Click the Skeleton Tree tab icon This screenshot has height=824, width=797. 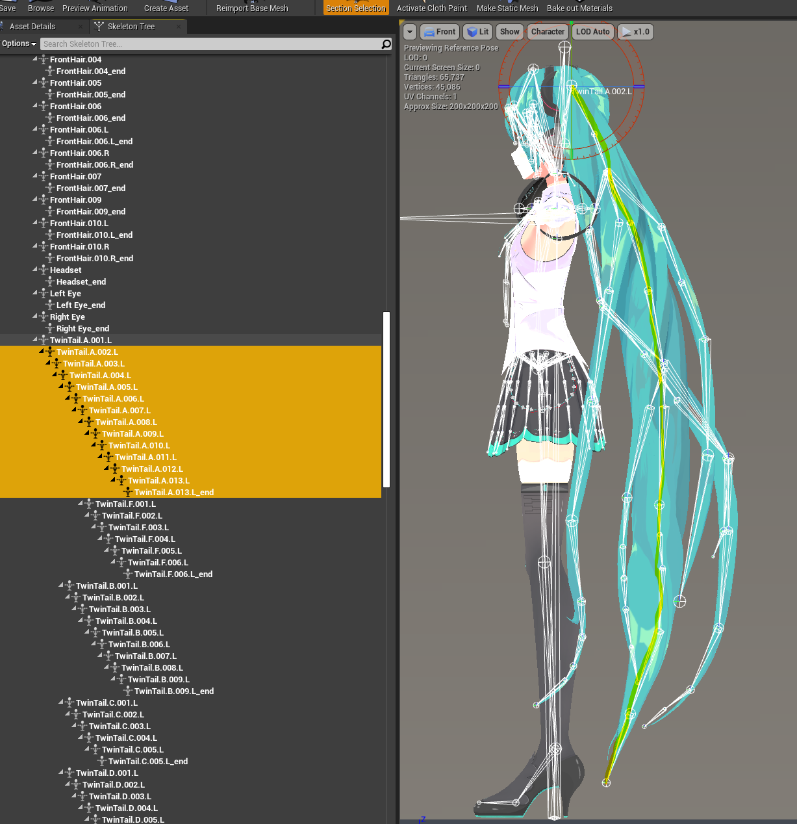99,26
